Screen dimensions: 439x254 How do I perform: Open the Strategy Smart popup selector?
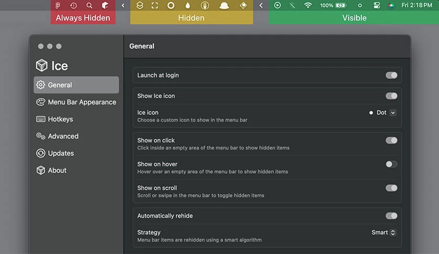(383, 232)
